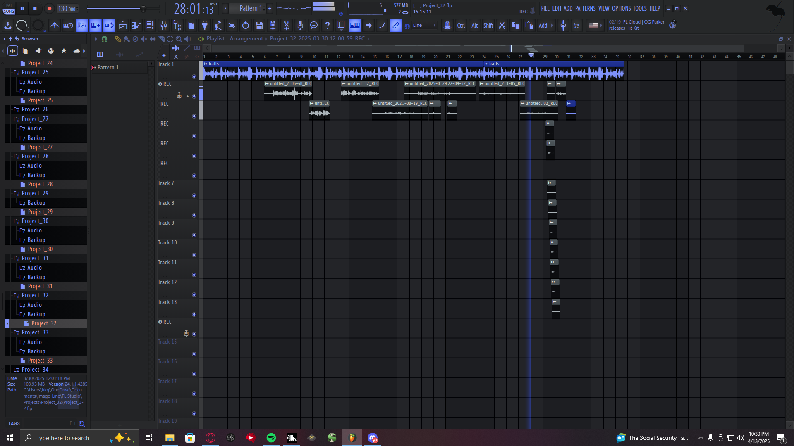
Task: Mute Track 1 using its toggle
Action: [x=194, y=76]
